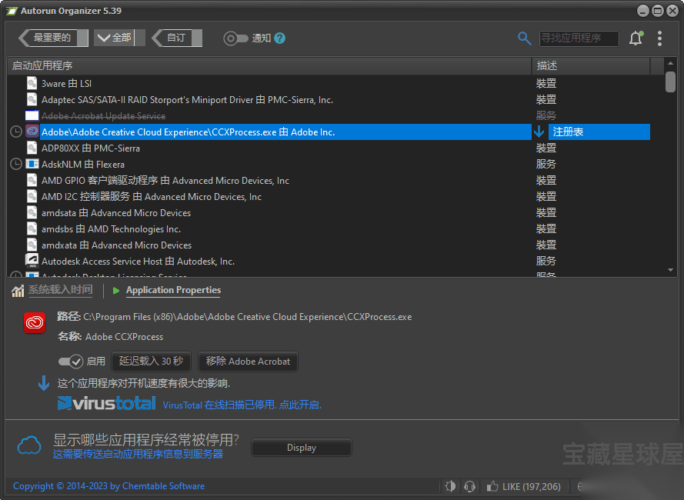Image resolution: width=684 pixels, height=500 pixels.
Task: Sort by the 描述 column header
Action: pos(591,66)
